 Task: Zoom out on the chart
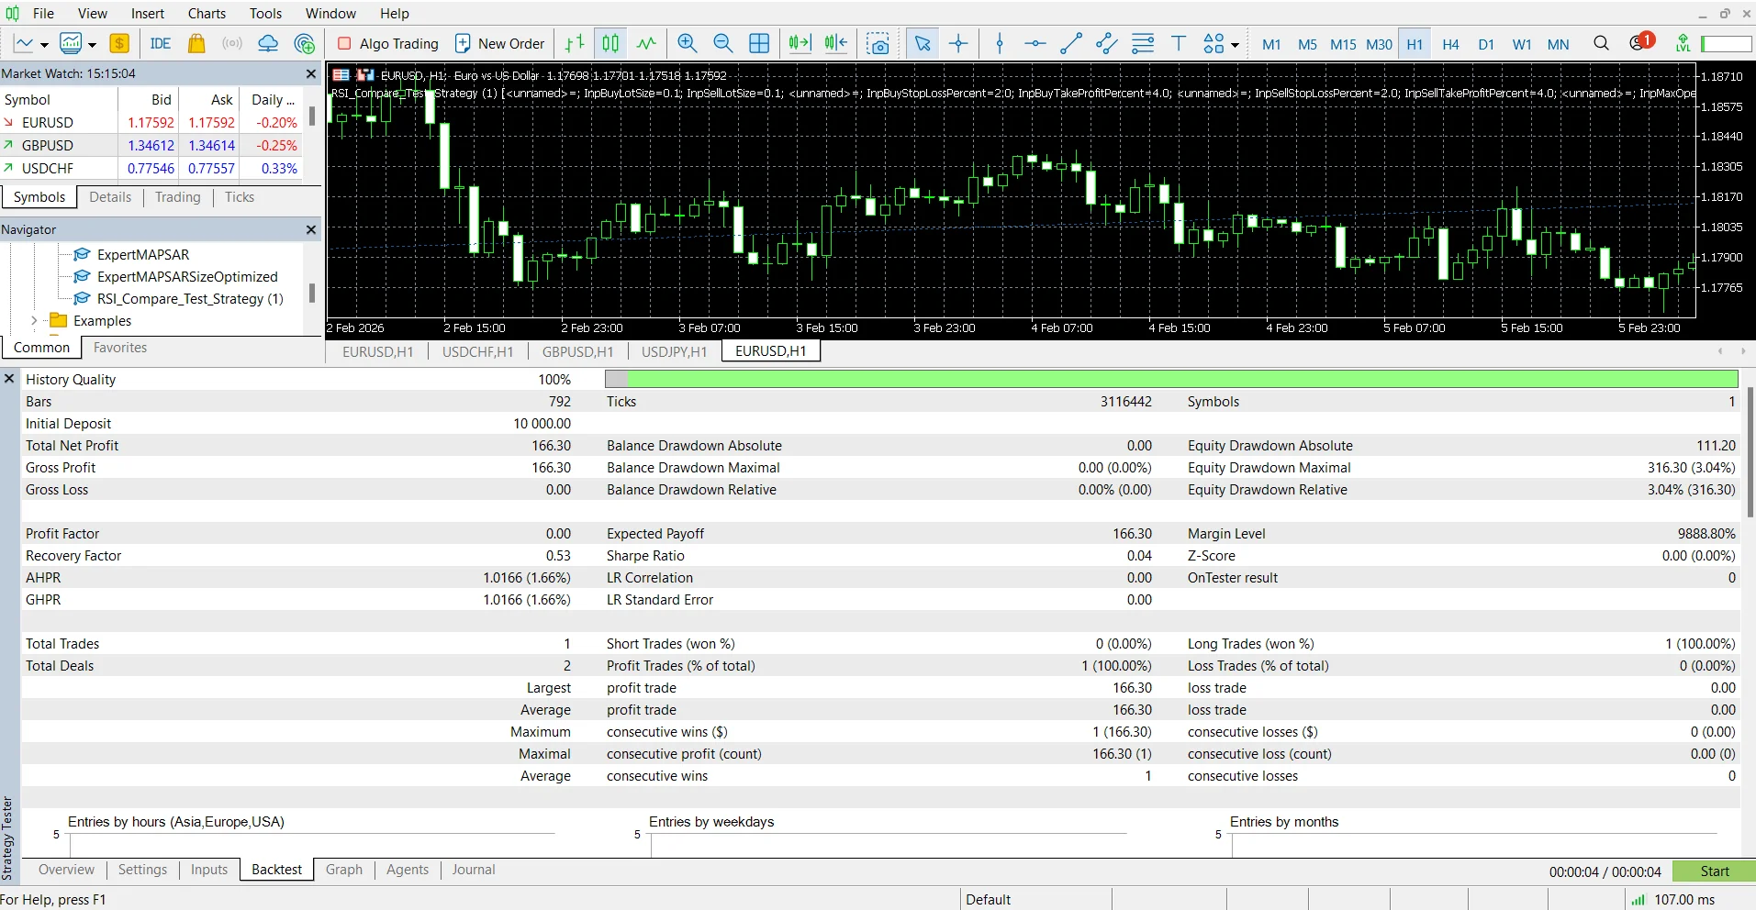click(x=722, y=43)
